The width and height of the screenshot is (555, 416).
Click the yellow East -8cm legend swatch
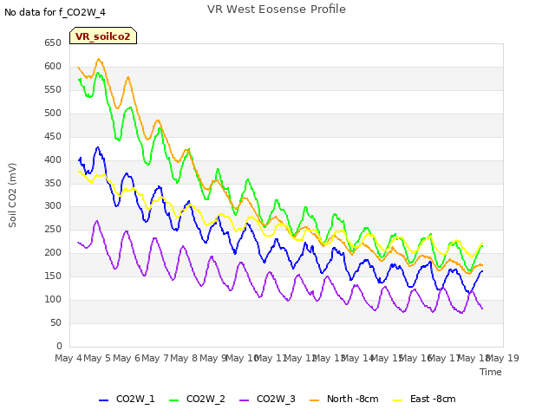(x=398, y=400)
